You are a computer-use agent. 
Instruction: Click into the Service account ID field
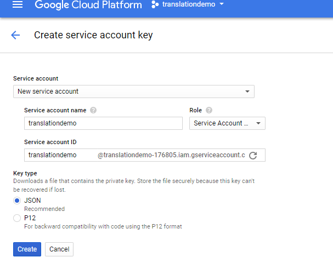click(58, 155)
